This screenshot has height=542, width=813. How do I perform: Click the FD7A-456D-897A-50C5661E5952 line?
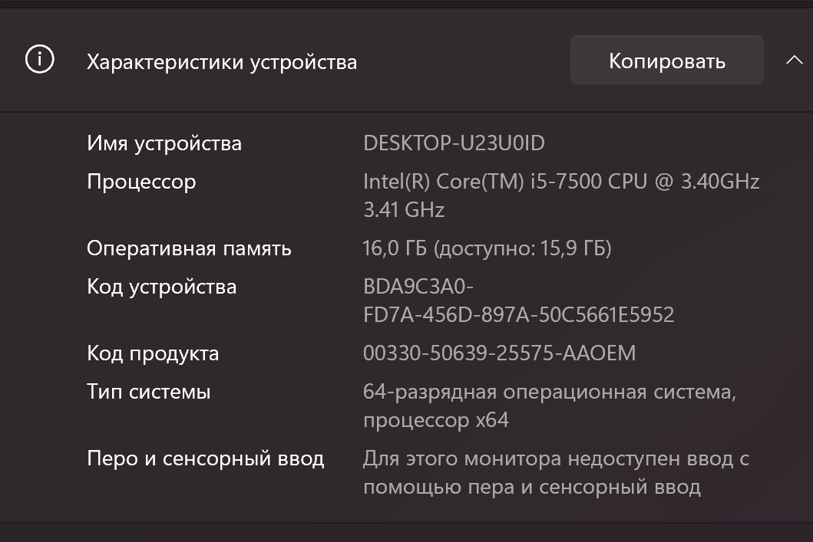pos(518,314)
